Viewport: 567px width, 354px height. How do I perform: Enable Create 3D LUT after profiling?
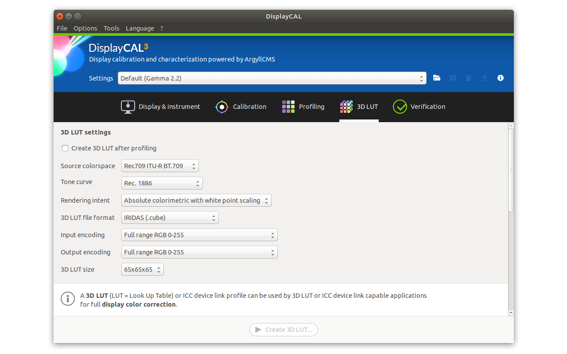(x=65, y=148)
